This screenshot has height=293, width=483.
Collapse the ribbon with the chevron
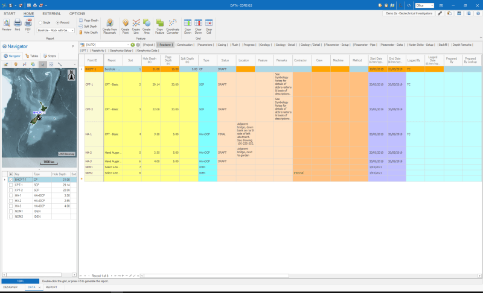point(481,37)
